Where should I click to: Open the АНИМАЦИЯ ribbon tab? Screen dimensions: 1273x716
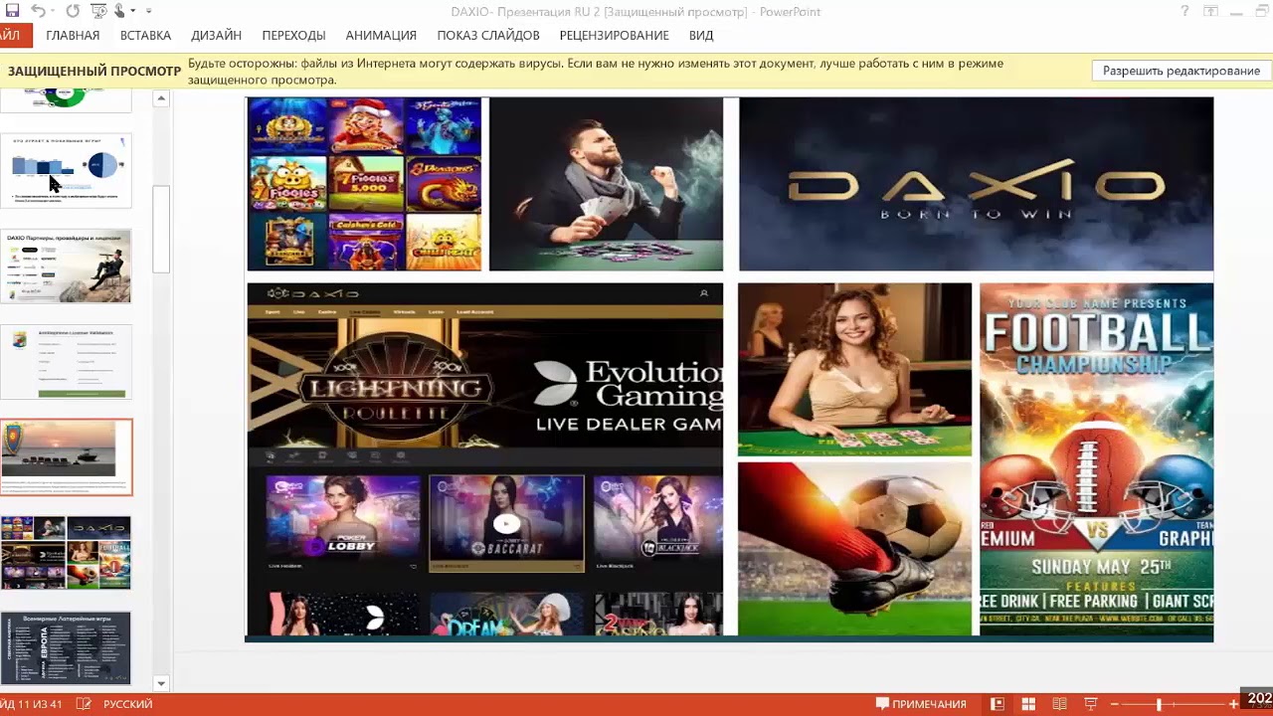click(x=381, y=35)
